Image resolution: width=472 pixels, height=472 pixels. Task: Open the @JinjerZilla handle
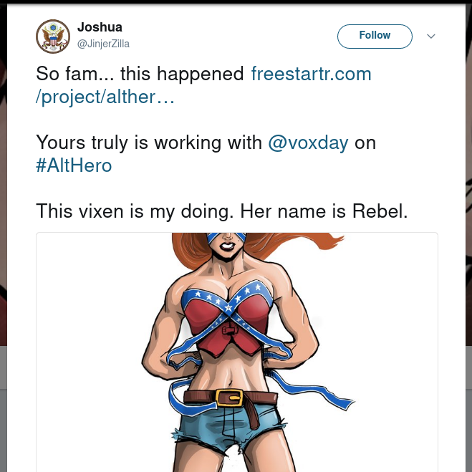click(x=103, y=44)
